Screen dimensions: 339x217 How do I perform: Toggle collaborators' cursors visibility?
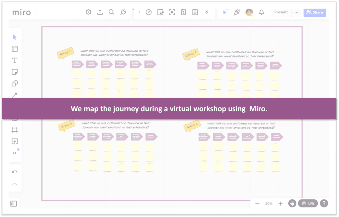225,12
